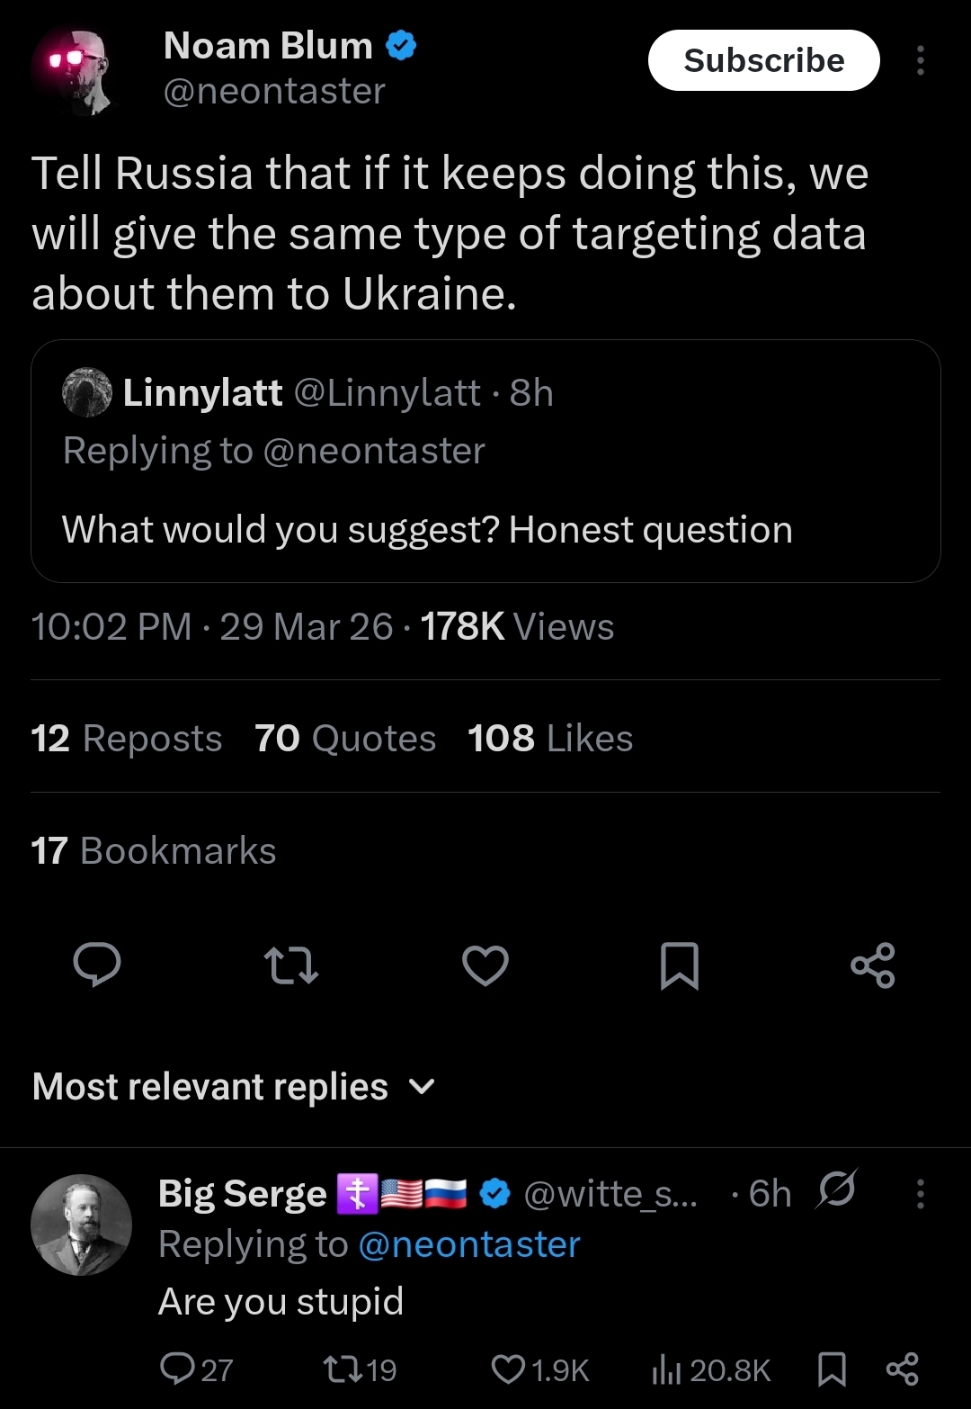This screenshot has height=1409, width=971.
Task: Open more options for Noam Blum's post
Action: [920, 60]
